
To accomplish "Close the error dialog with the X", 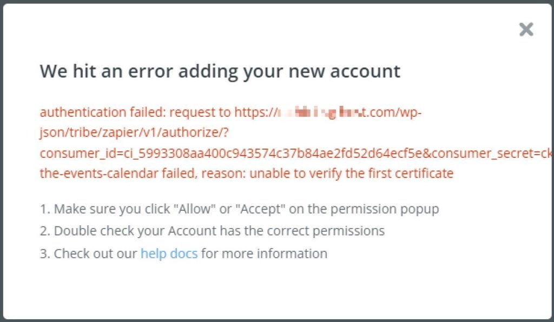I will (526, 30).
